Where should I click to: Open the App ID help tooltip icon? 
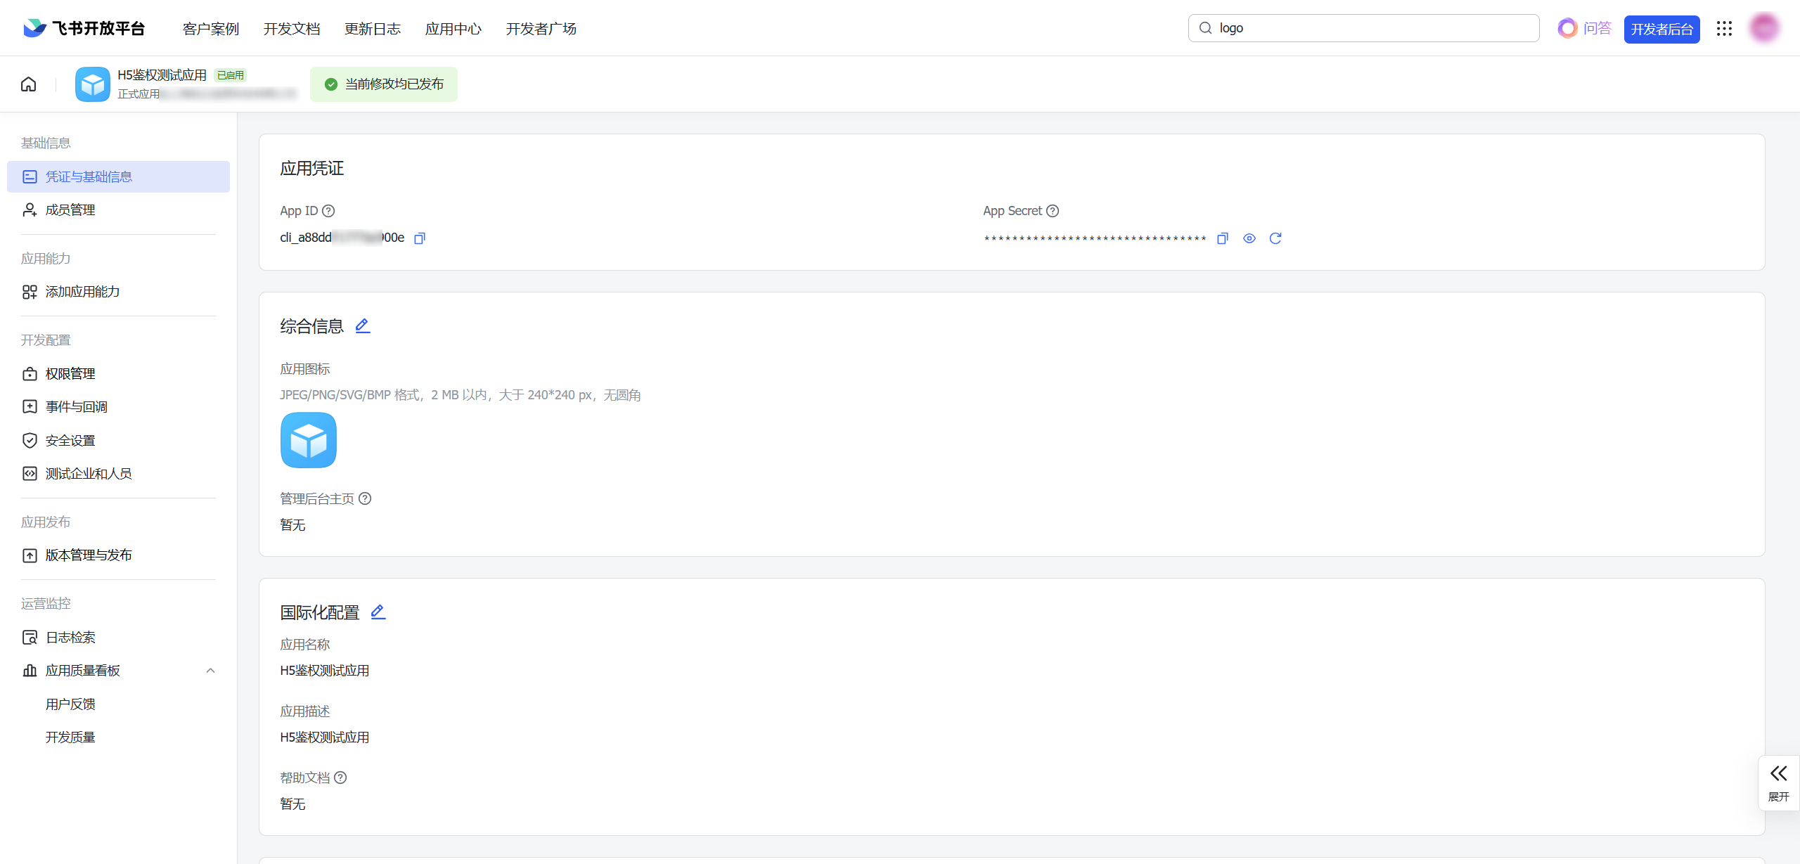click(328, 211)
